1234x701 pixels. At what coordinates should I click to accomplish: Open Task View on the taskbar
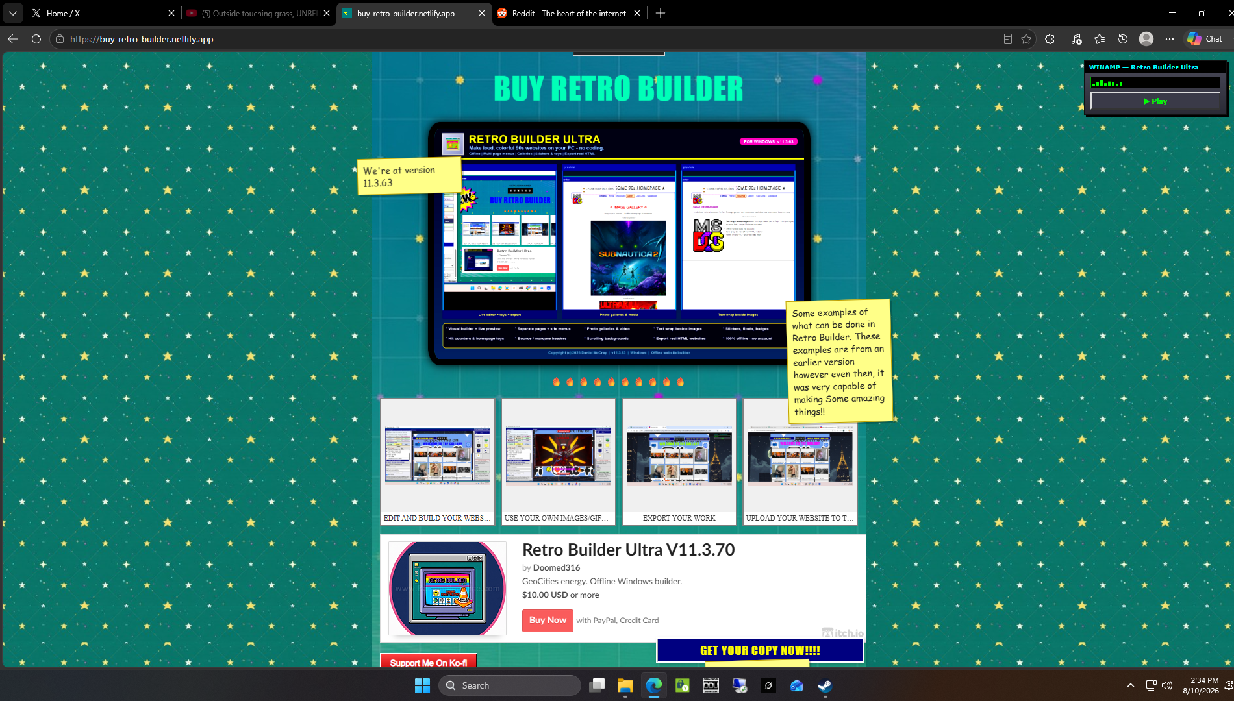point(597,685)
